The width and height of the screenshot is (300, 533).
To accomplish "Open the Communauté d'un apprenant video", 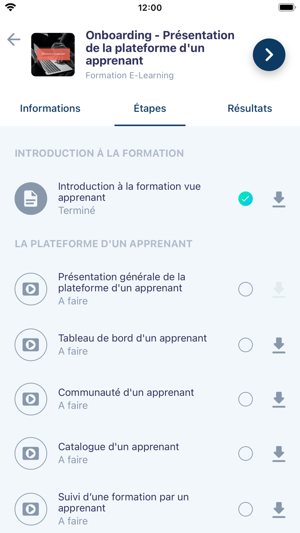I will [31, 399].
